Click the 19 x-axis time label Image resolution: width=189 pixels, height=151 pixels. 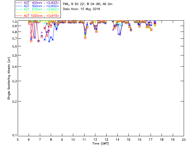tap(173, 139)
